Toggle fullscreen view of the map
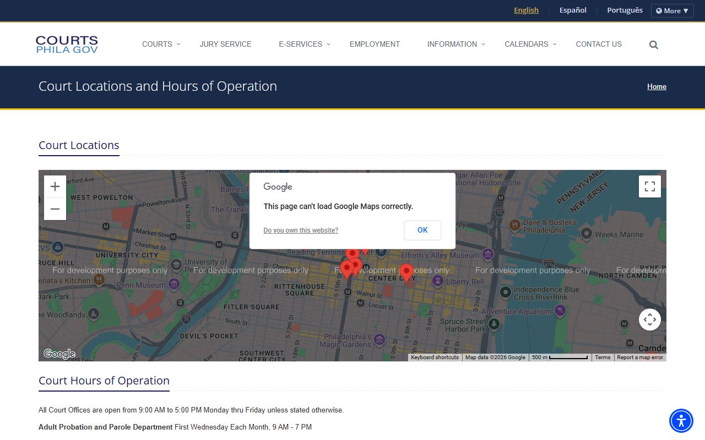Screen dimensions: 705x440 [x=650, y=186]
